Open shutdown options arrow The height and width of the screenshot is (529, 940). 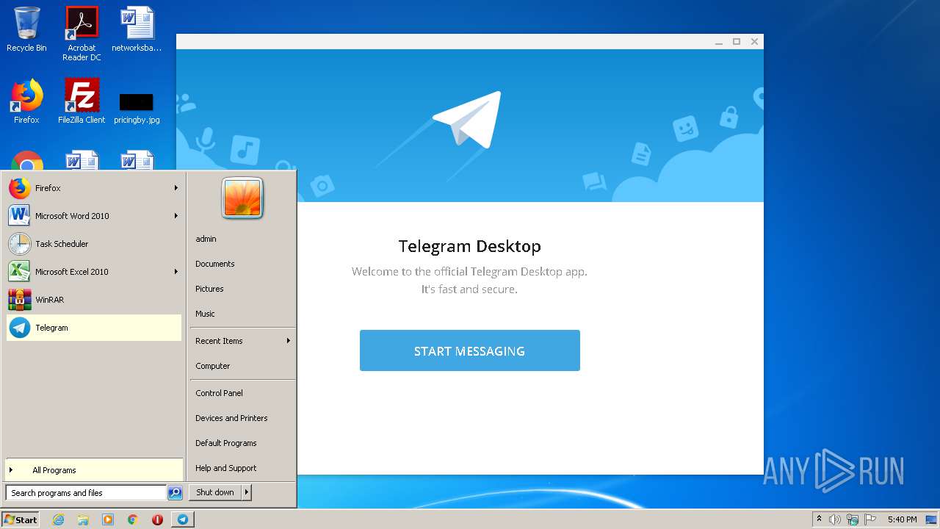[247, 492]
